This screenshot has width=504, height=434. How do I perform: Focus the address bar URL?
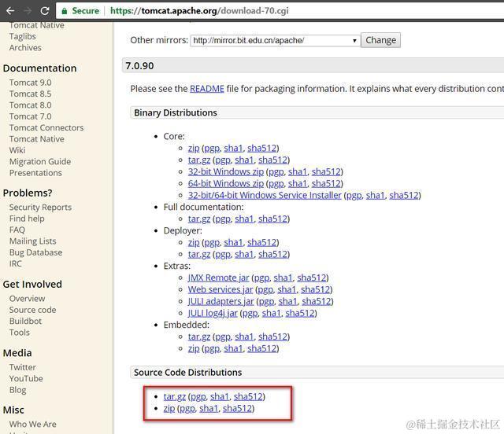pos(199,11)
